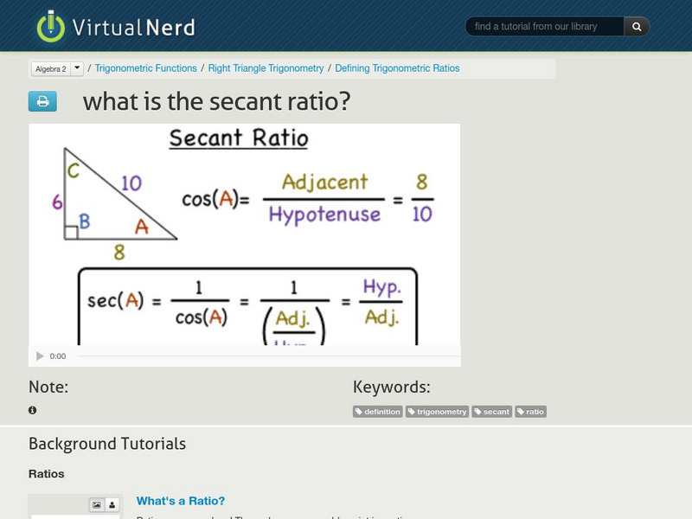Click the Virtual Nerd logo icon

(51, 27)
